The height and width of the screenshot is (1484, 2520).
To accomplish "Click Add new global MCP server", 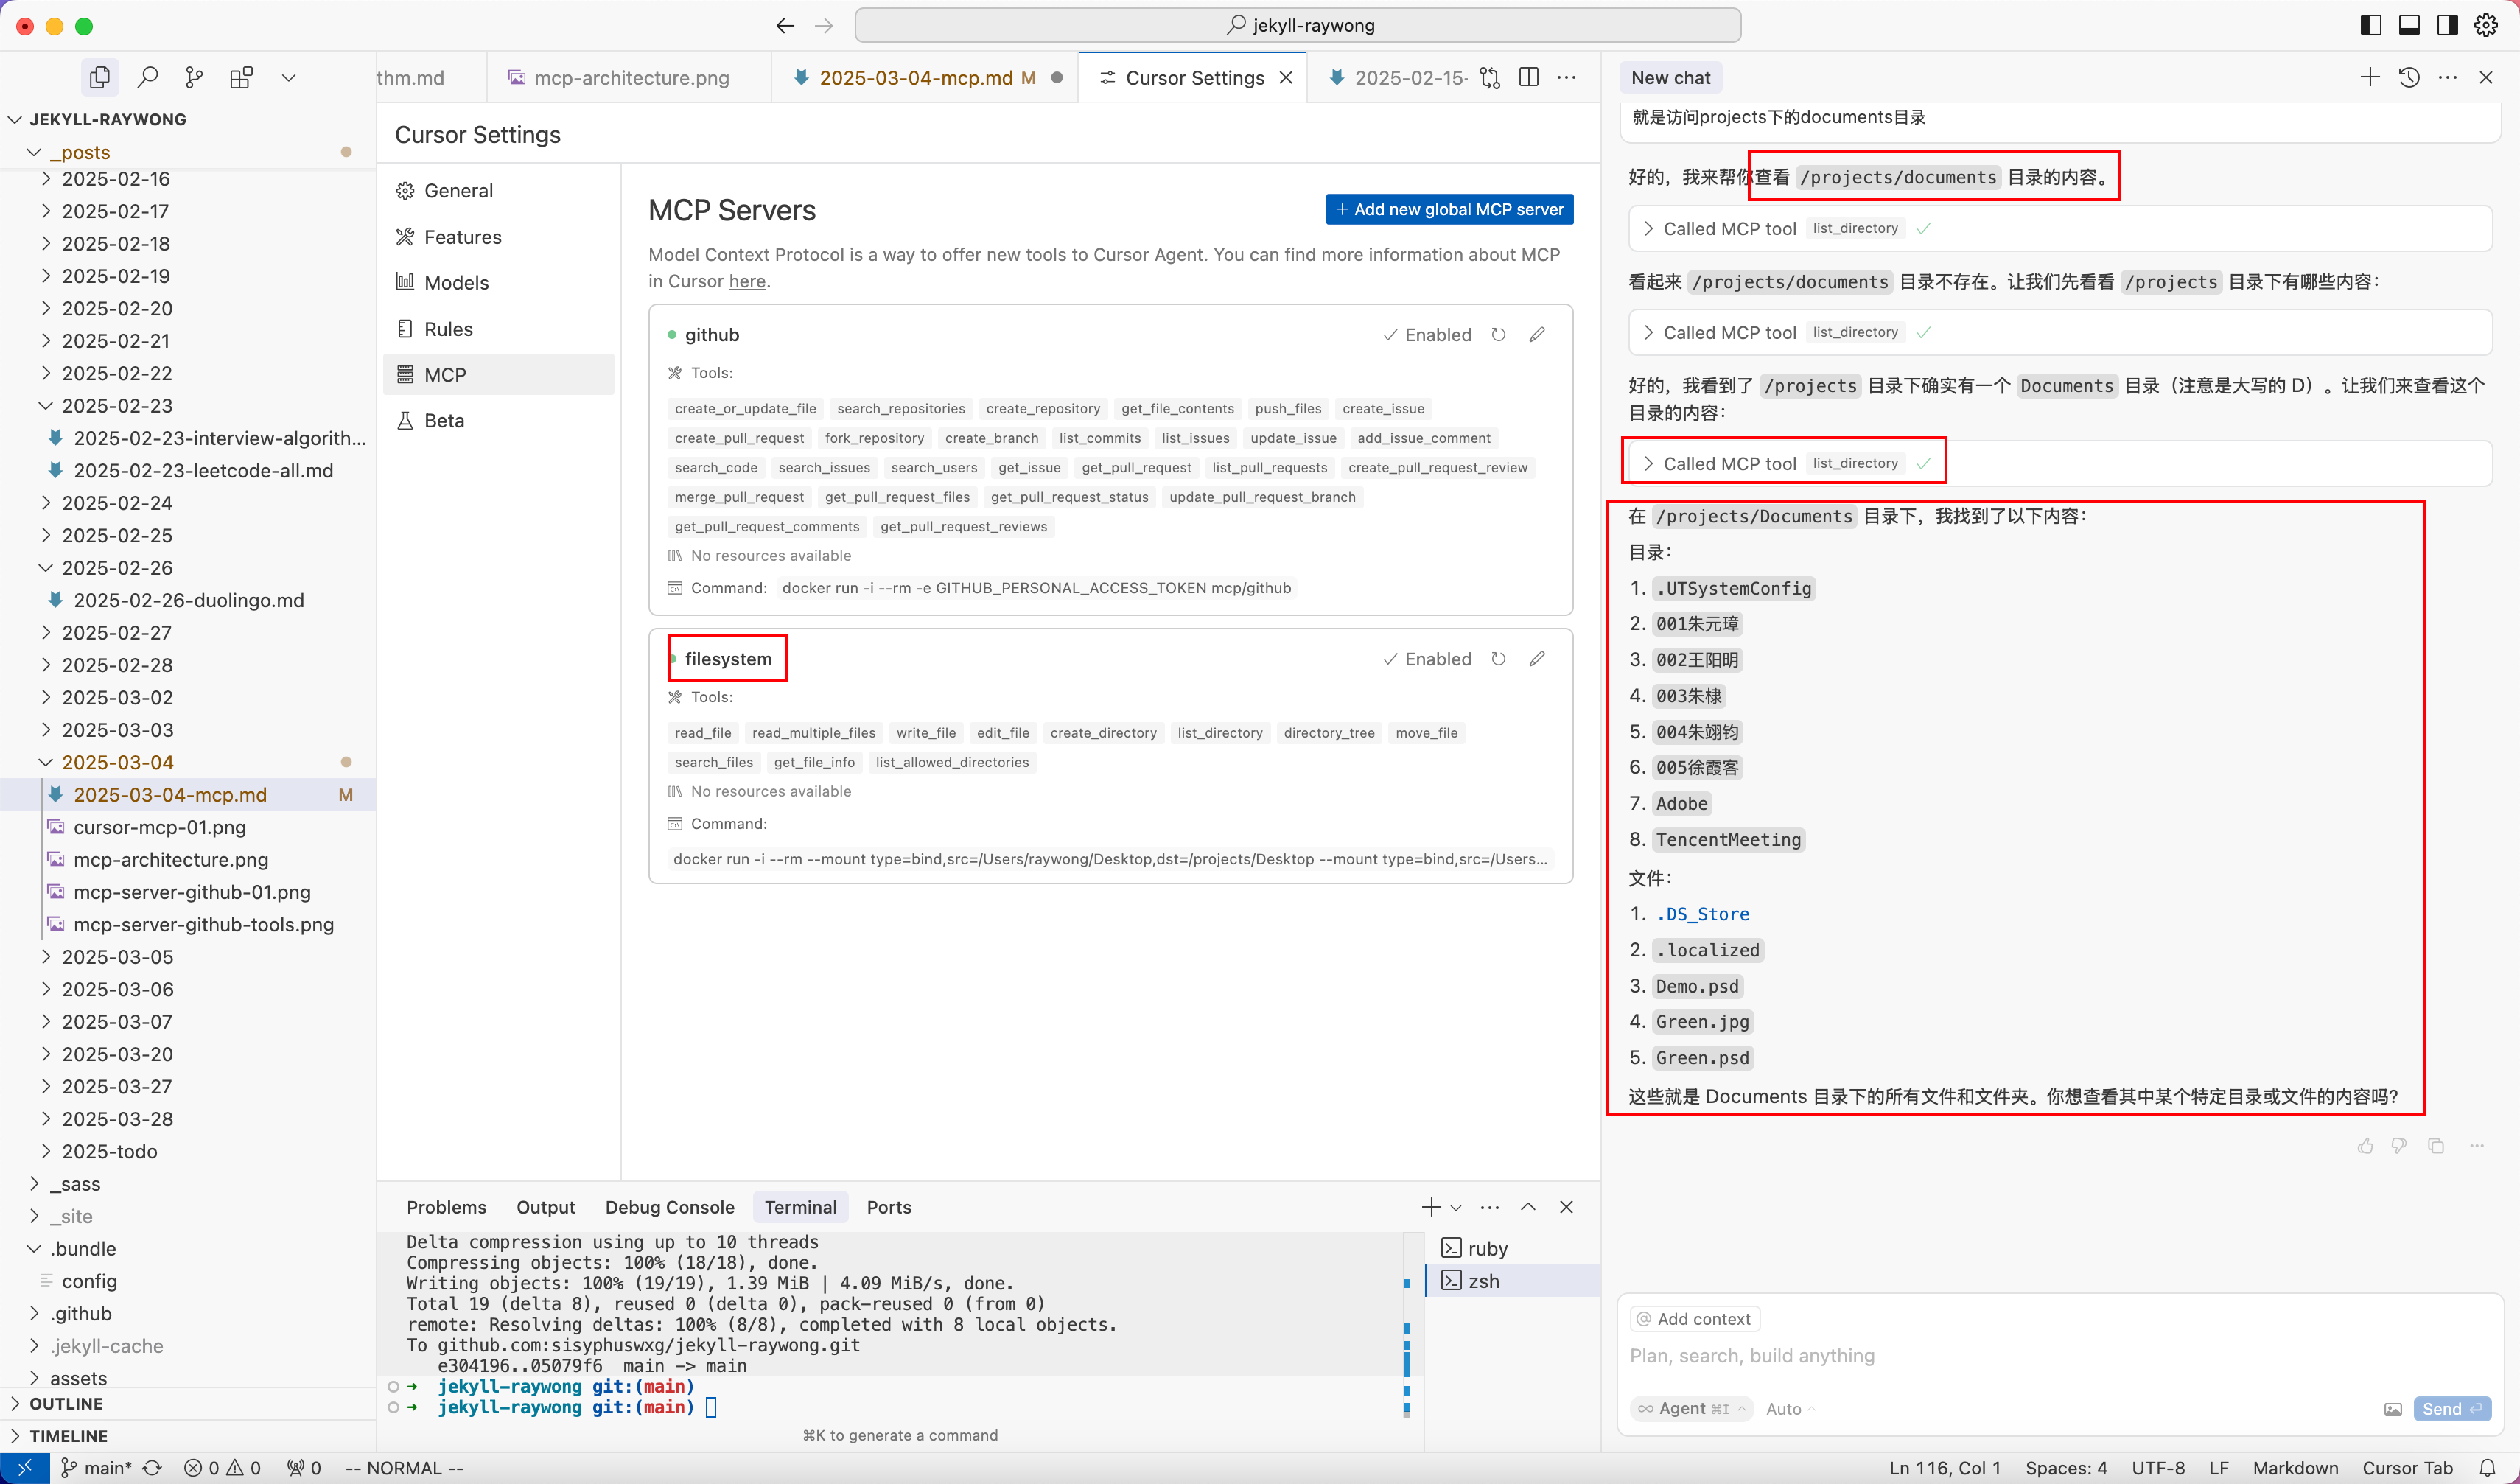I will [1449, 209].
